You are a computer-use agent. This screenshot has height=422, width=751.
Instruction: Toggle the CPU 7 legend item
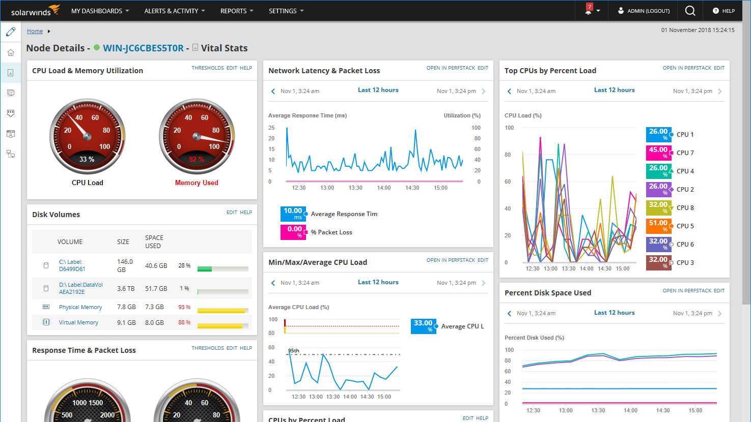(684, 153)
